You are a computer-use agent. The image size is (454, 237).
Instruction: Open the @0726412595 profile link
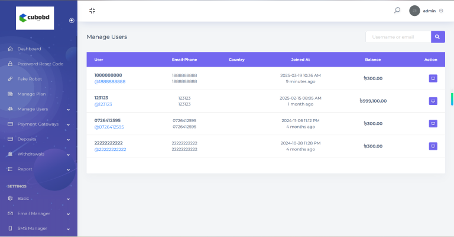(109, 127)
